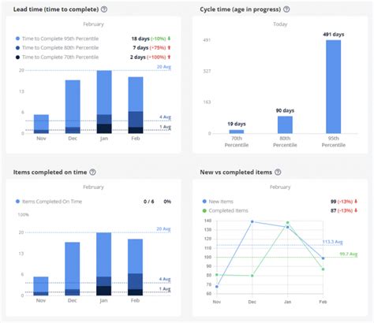
Task: Open help icon beside Items completed on time
Action: [92, 172]
